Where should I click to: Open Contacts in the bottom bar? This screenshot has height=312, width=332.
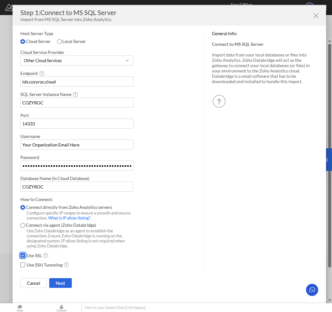(61, 308)
